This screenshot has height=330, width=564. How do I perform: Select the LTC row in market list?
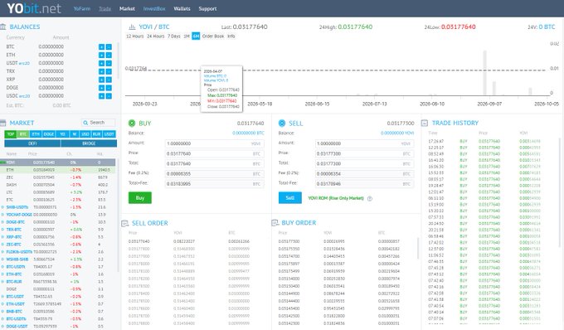tap(58, 192)
